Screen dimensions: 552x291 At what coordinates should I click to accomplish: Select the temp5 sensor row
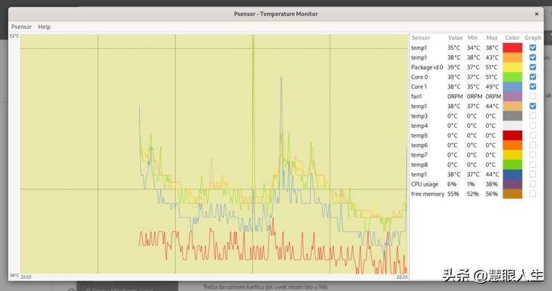coord(420,136)
